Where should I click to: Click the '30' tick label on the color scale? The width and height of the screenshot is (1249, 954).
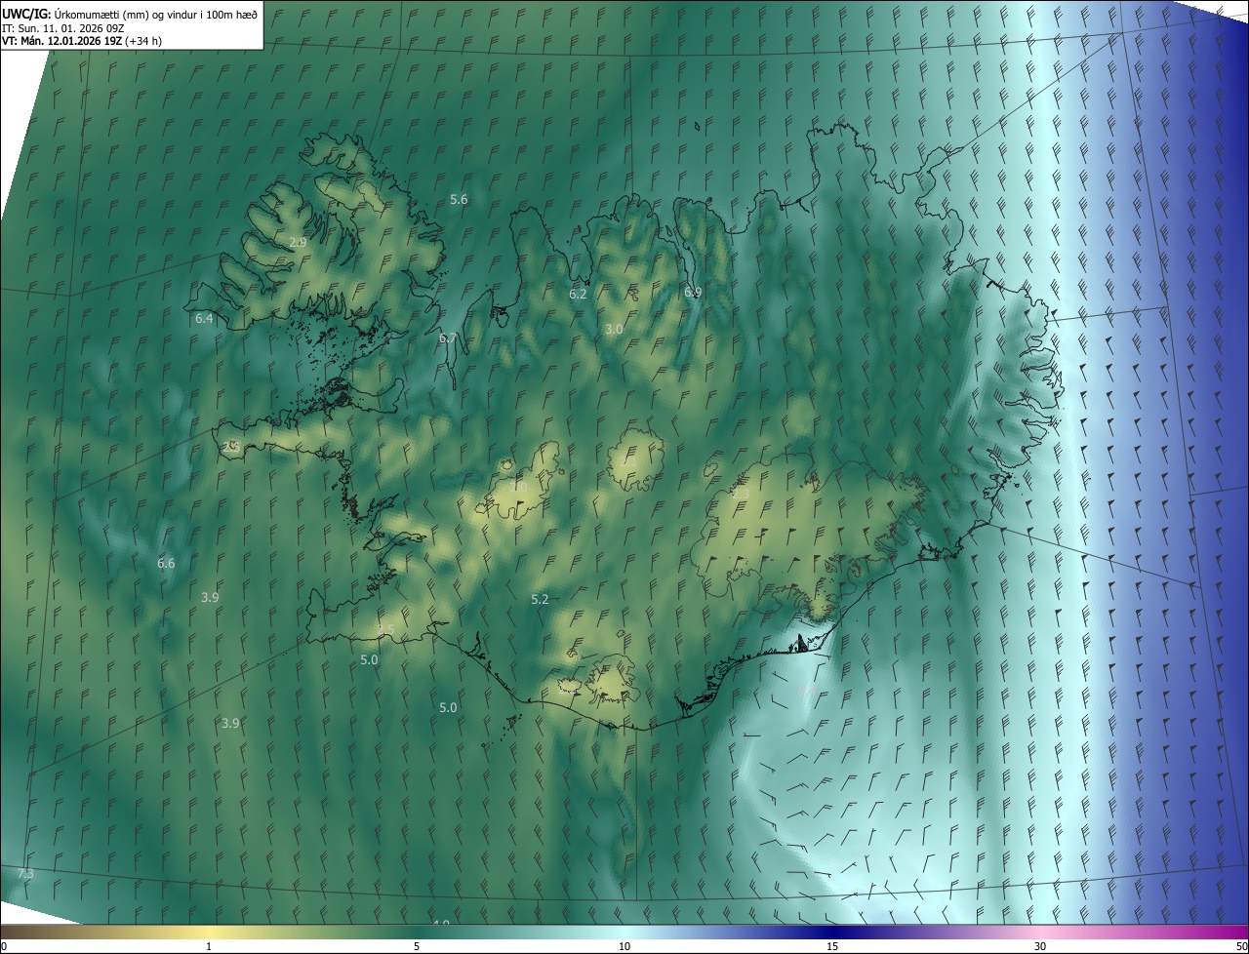click(1040, 946)
